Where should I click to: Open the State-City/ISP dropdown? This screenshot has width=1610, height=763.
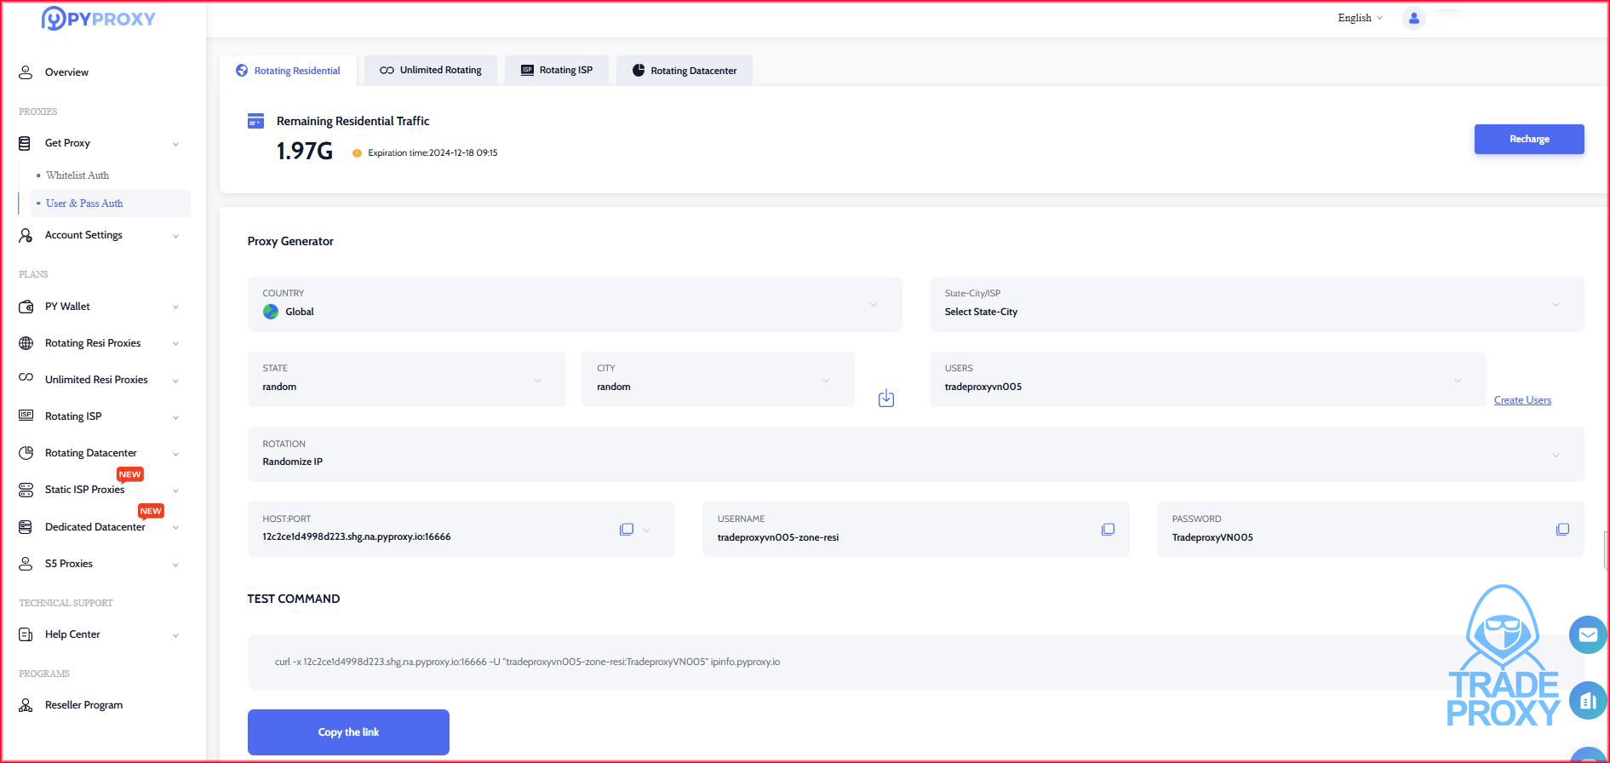1257,304
